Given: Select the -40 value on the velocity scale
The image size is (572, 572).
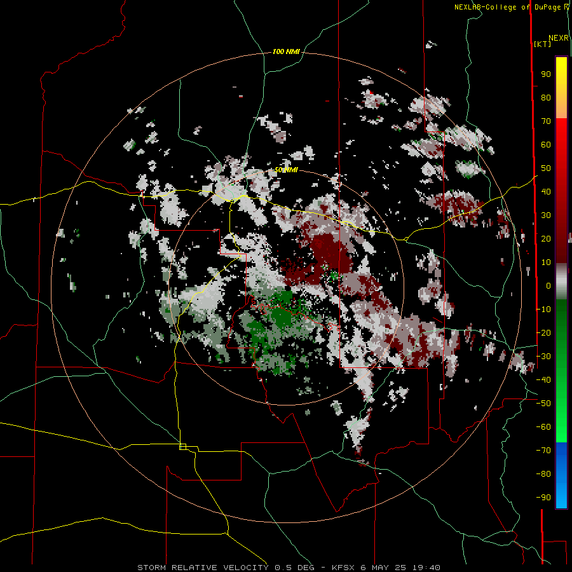Looking at the screenshot, I should coord(543,380).
